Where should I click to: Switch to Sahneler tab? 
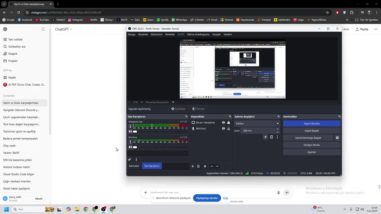point(134,166)
